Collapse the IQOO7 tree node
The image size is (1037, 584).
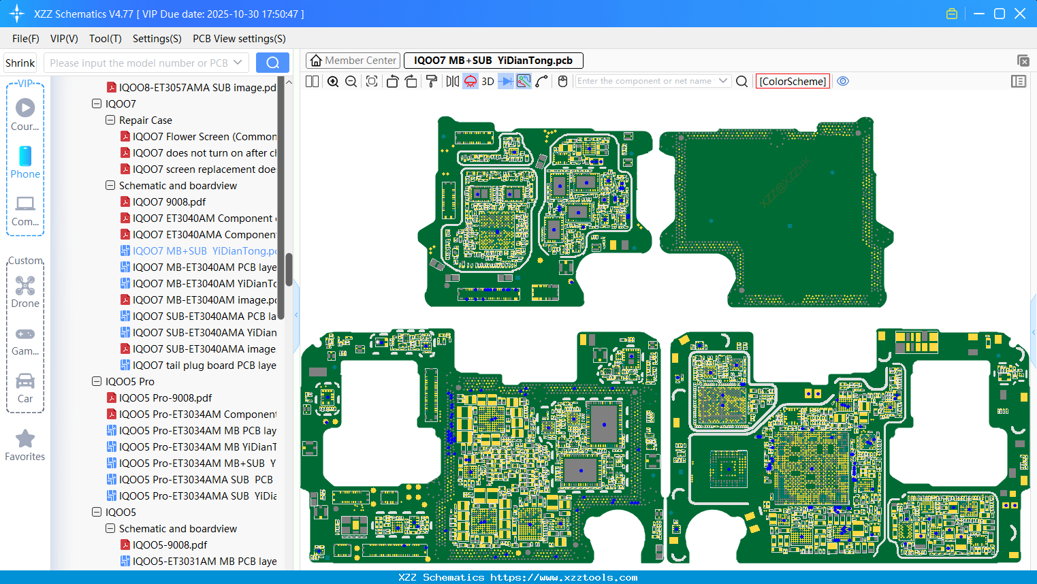point(97,104)
